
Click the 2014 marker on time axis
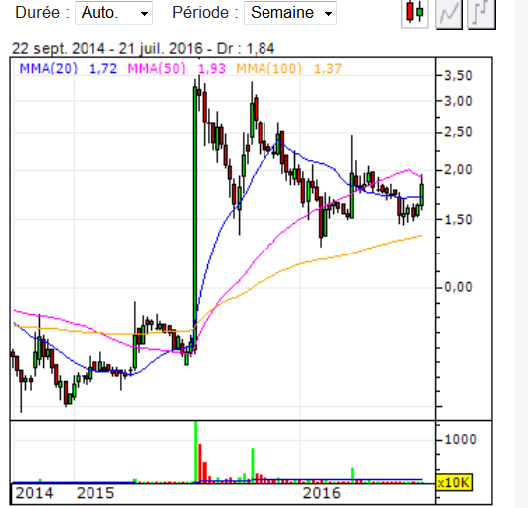pos(34,493)
